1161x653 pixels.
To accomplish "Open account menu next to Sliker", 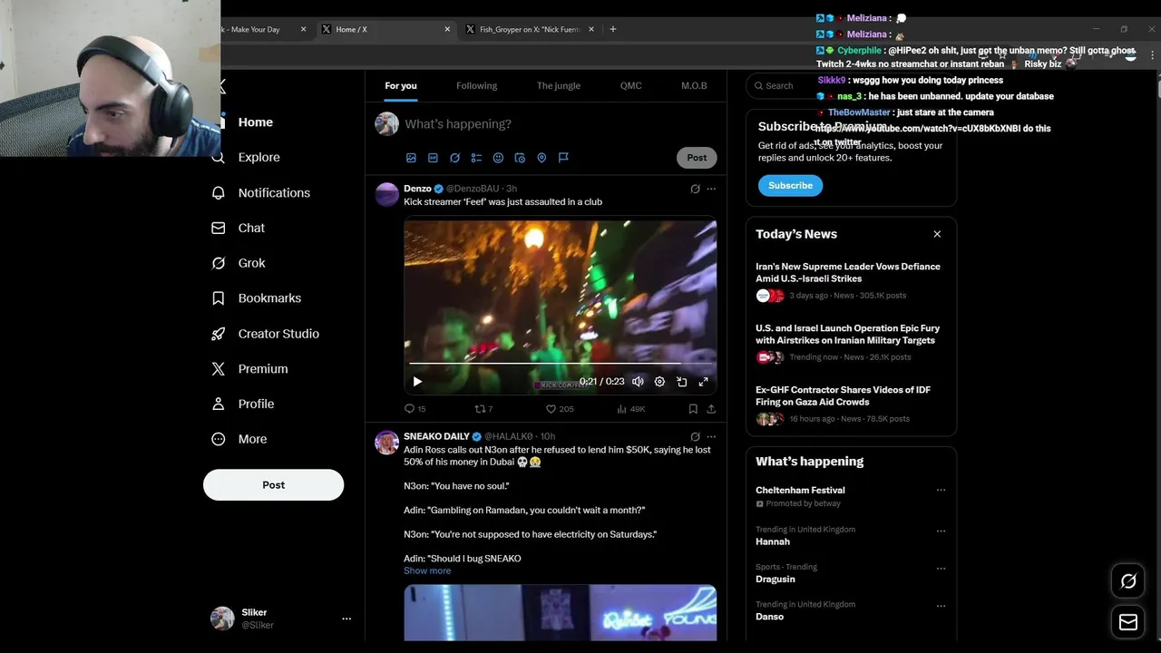I will coord(346,619).
